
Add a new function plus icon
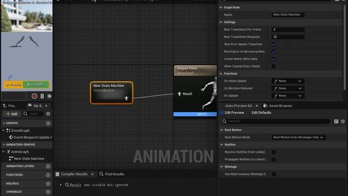pos(48,175)
